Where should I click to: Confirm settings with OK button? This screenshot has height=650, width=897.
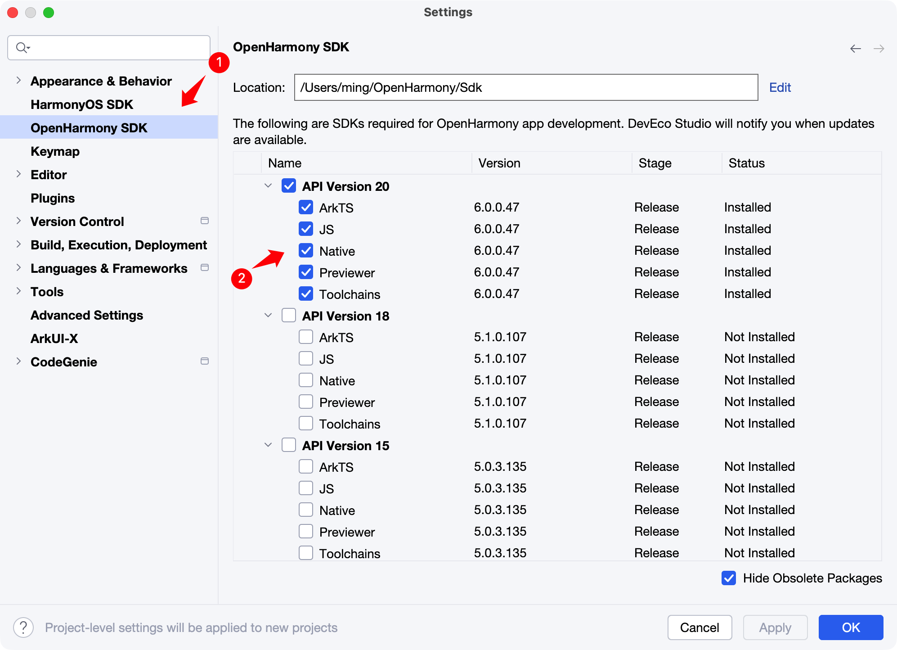pyautogui.click(x=851, y=627)
